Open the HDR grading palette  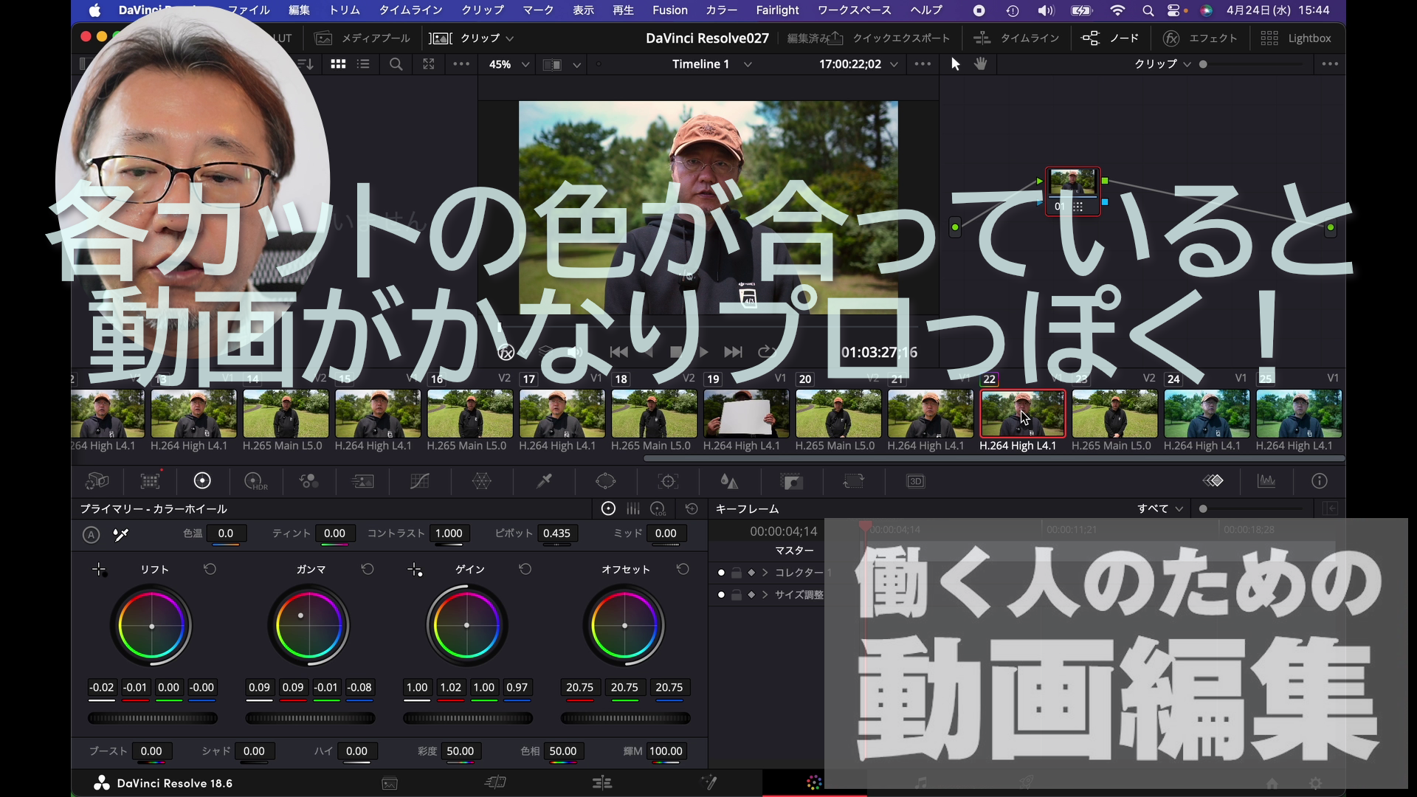(x=256, y=481)
